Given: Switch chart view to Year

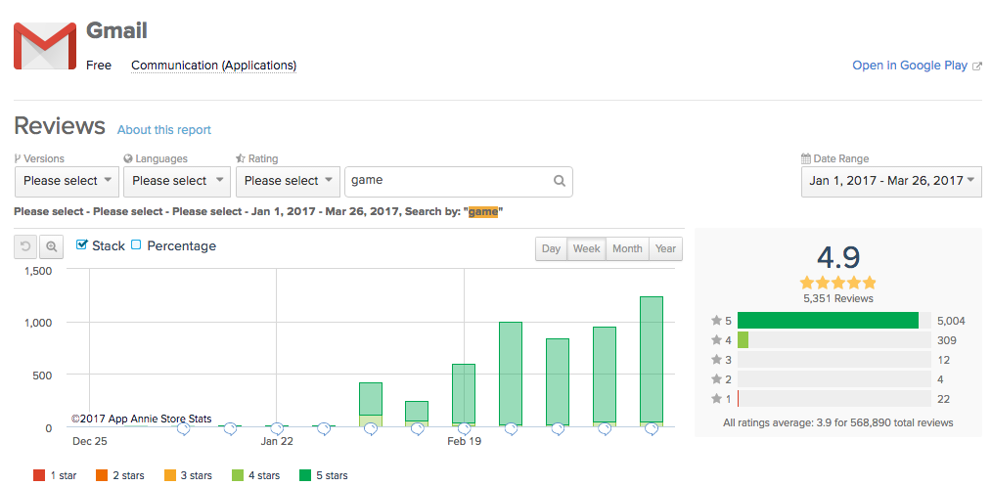Looking at the screenshot, I should [665, 249].
